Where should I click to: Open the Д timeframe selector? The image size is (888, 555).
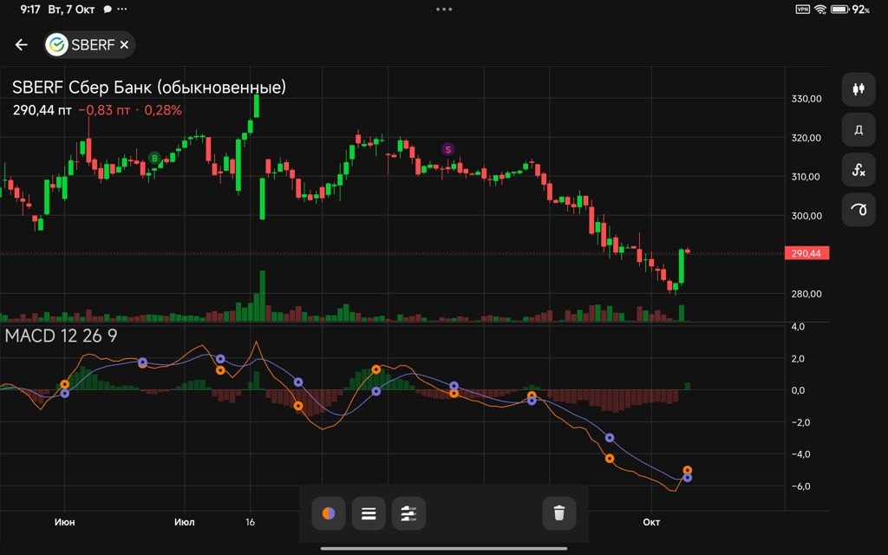[859, 130]
